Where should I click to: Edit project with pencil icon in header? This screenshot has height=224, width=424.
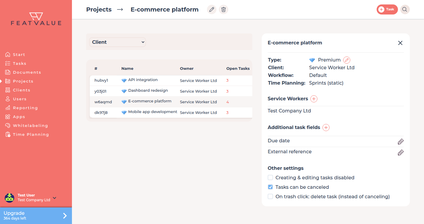212,9
